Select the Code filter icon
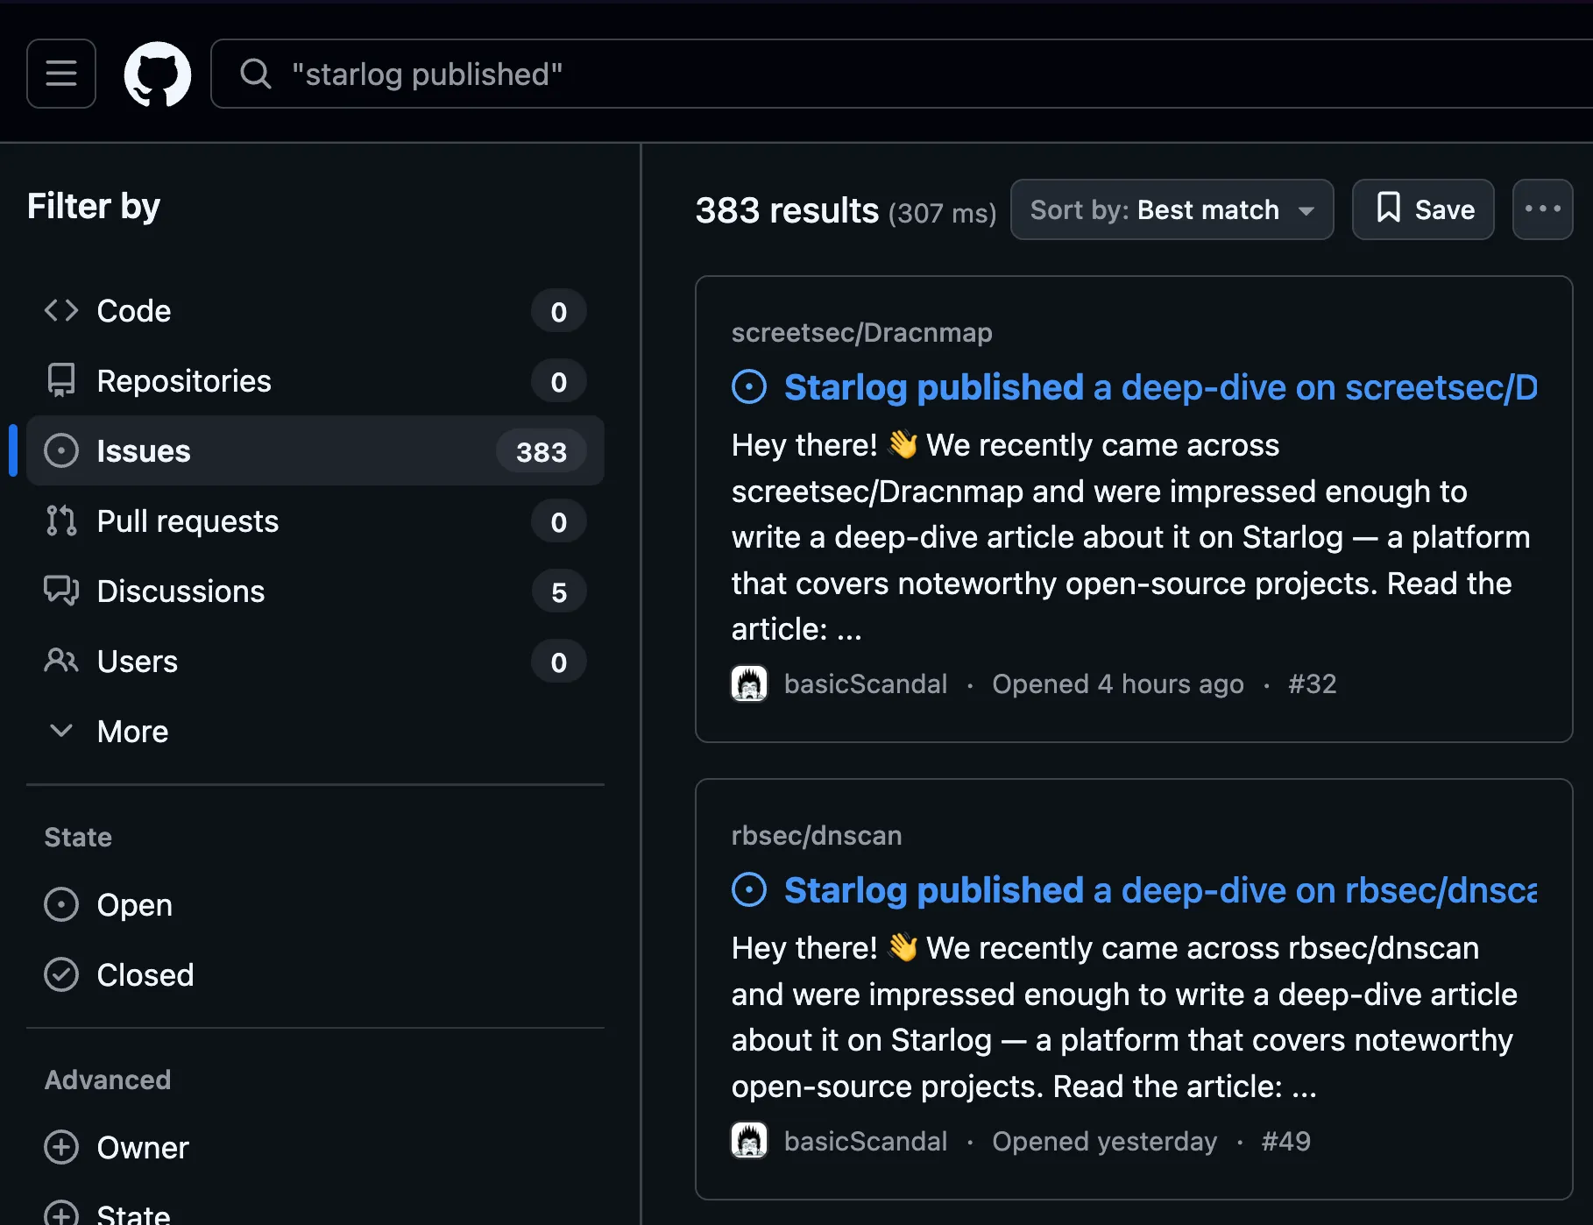 [x=60, y=310]
